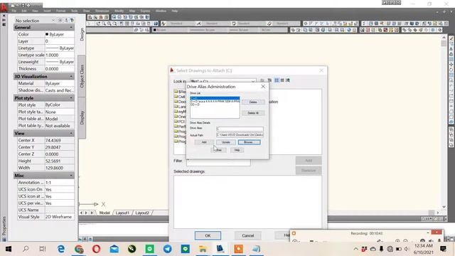The height and width of the screenshot is (256, 455).
Task: Click Browse button in Drive Alias dialog
Action: [x=250, y=142]
